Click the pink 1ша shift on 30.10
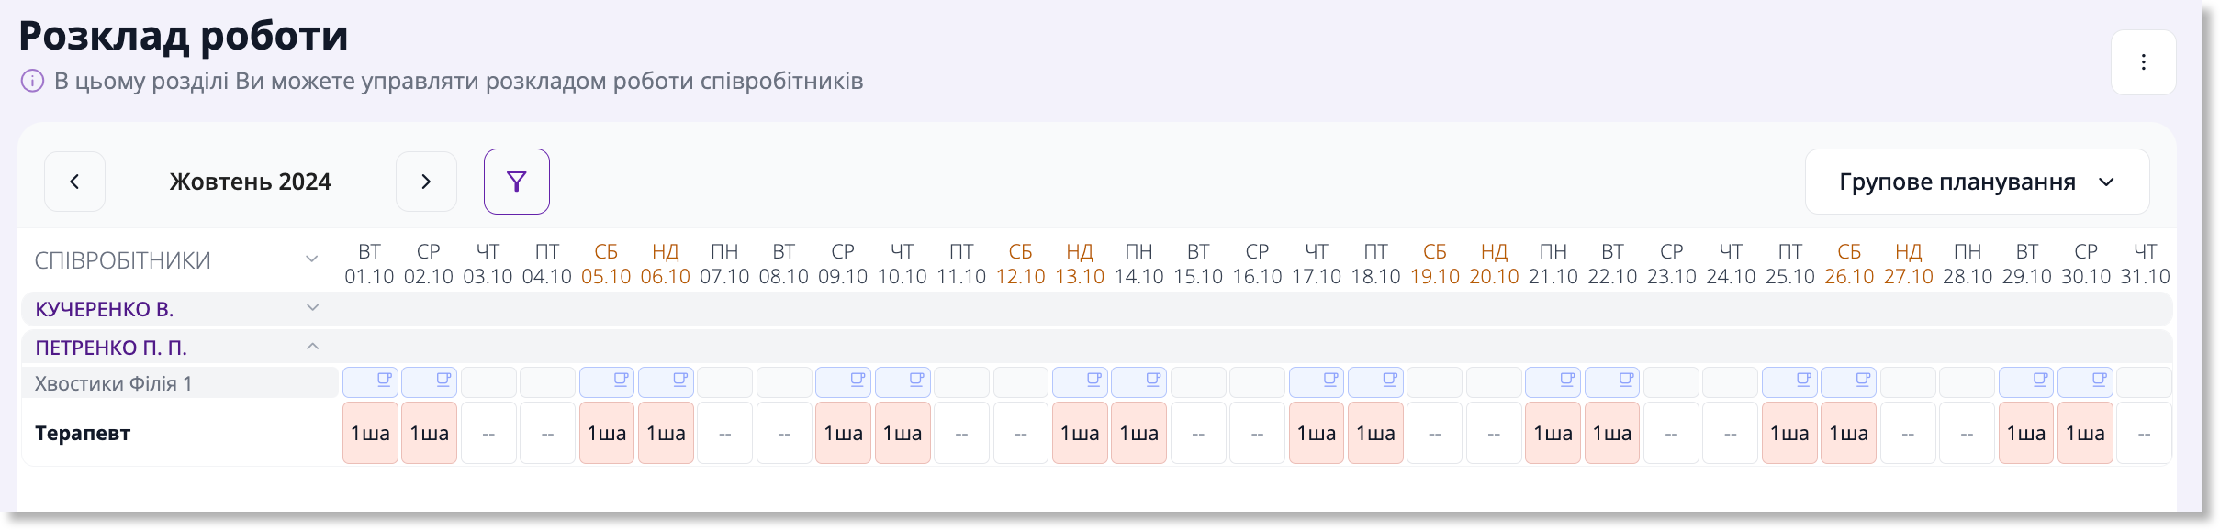The height and width of the screenshot is (530, 2220). click(x=2085, y=433)
